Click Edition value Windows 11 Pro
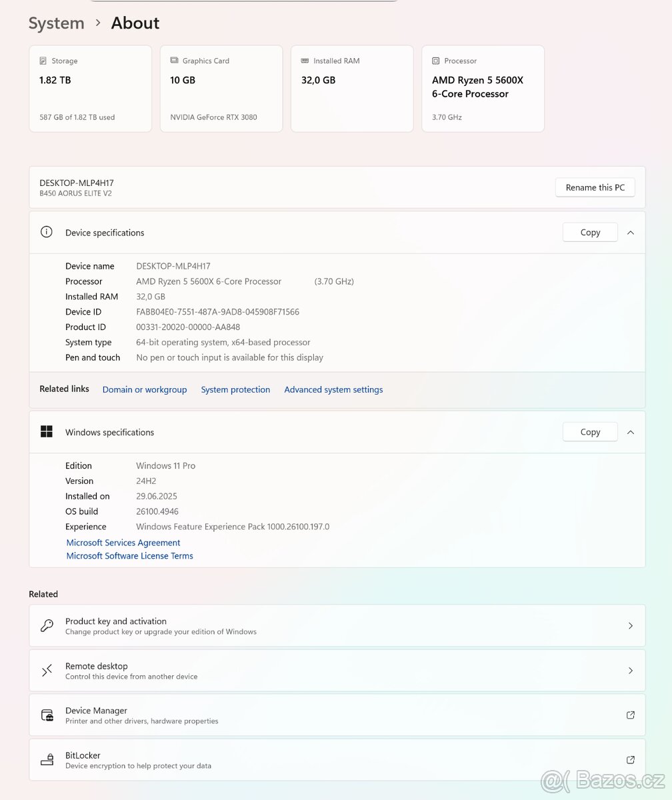 coord(165,465)
